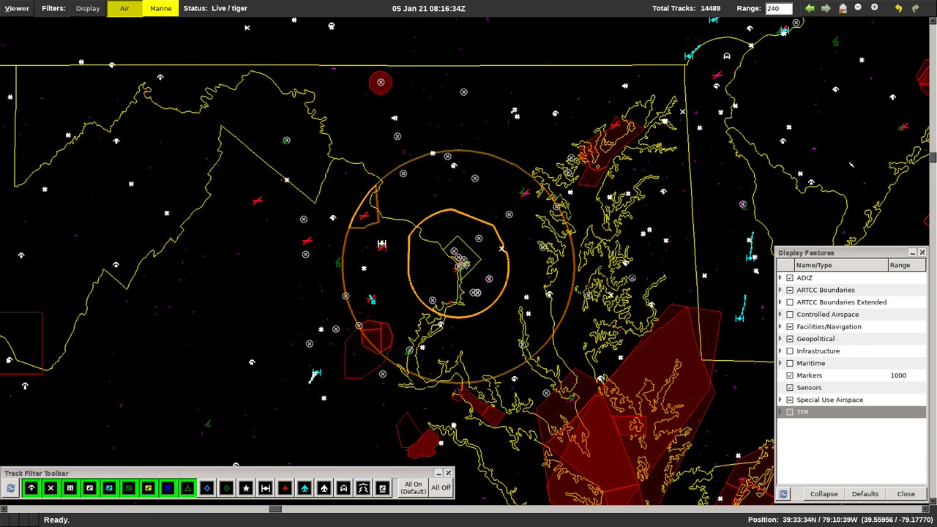Uncheck the Markers checkbox
The image size is (937, 527).
pos(790,375)
